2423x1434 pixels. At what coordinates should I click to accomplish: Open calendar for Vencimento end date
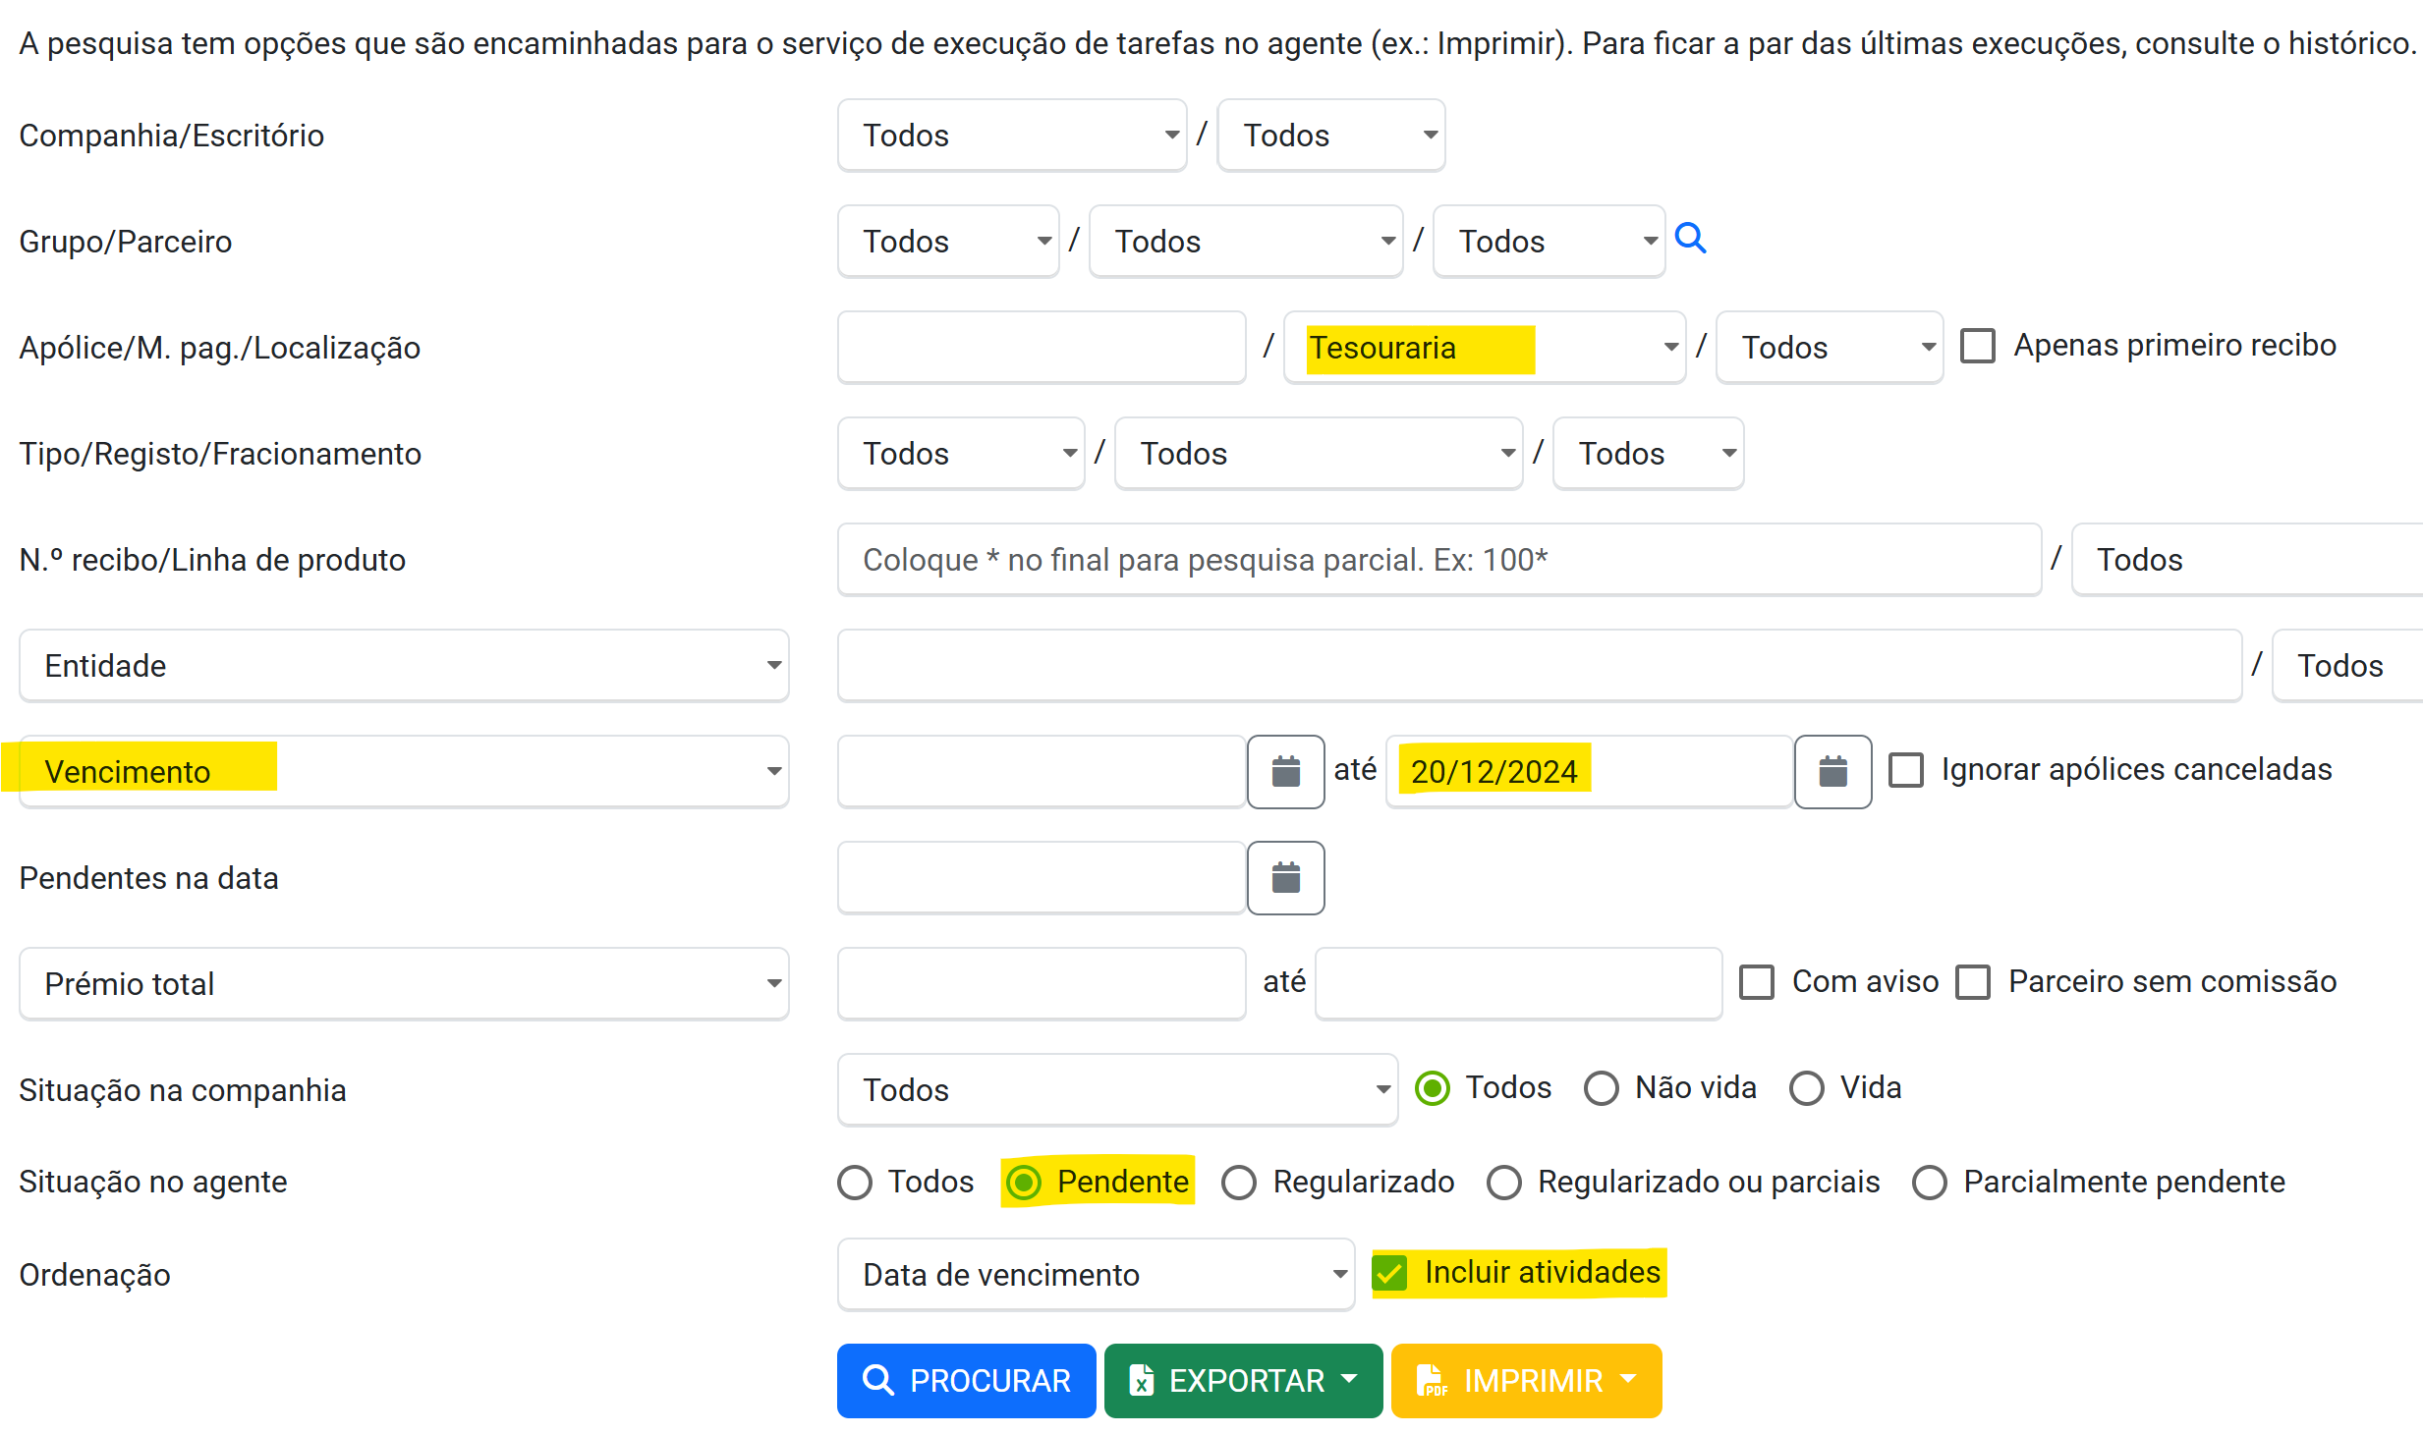[1832, 771]
